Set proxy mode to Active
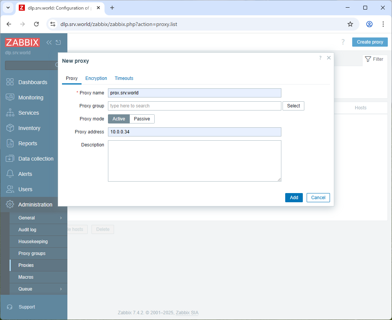The image size is (392, 320). pyautogui.click(x=119, y=119)
